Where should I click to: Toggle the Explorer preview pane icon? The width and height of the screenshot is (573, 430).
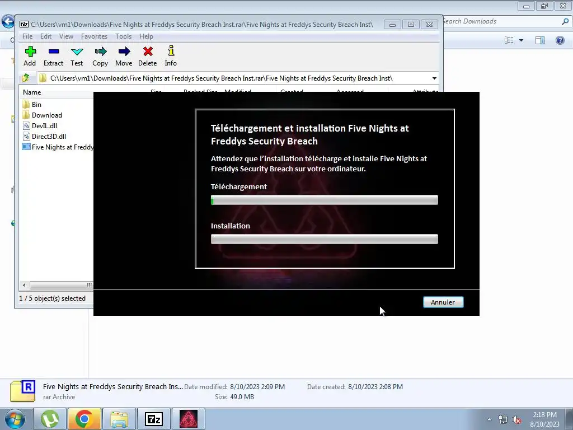click(540, 40)
